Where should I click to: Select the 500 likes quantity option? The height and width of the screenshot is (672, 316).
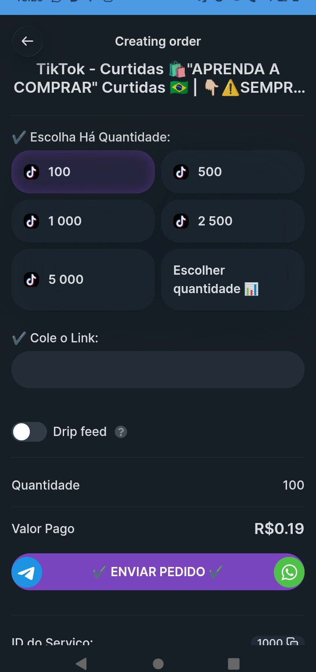click(x=233, y=172)
